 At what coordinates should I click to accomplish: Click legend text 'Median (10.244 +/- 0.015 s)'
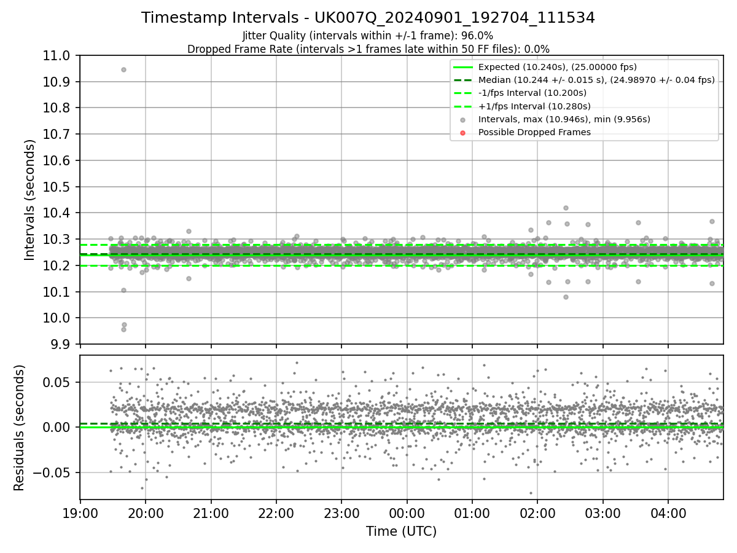tap(542, 80)
